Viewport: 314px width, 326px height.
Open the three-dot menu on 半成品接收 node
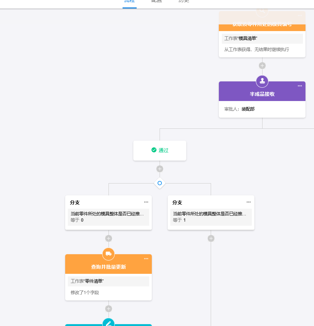300,86
